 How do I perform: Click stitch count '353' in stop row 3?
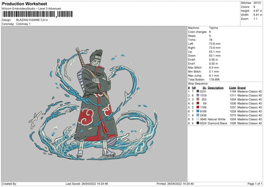[204, 99]
